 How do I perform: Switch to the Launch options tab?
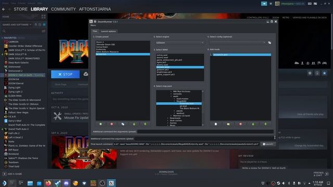tap(108, 31)
